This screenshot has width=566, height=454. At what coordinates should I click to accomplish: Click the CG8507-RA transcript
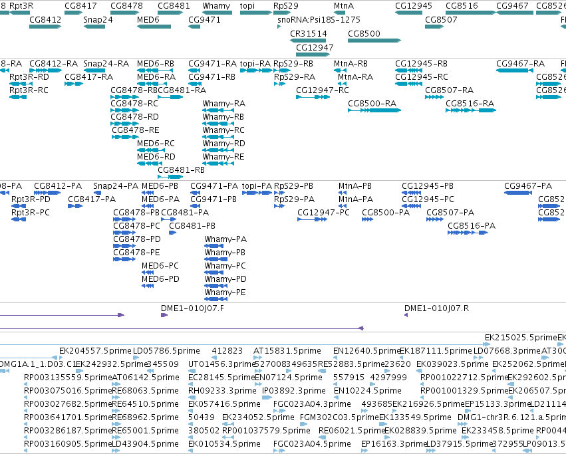tap(434, 97)
